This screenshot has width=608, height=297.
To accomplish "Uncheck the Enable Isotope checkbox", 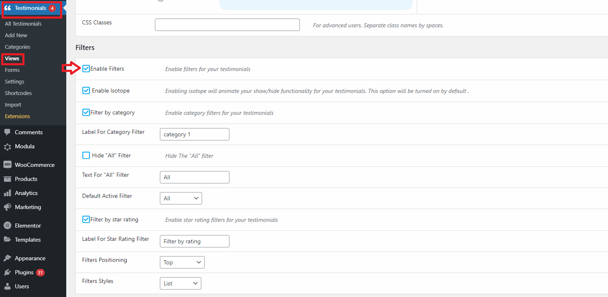I will (x=86, y=90).
